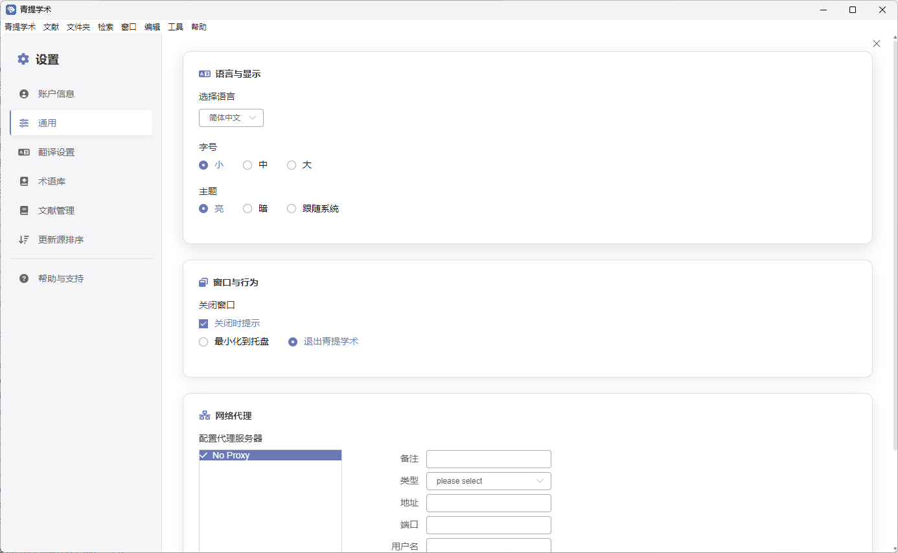Click the terminology library icon

tap(24, 181)
